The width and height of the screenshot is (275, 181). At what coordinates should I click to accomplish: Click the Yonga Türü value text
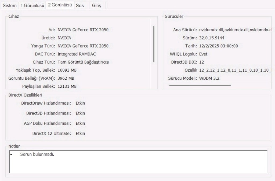(x=83, y=46)
